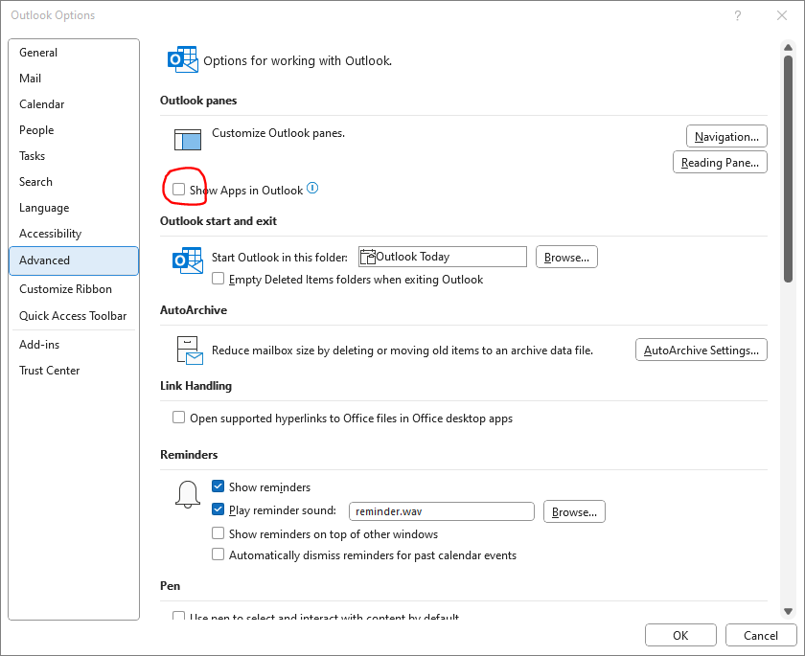Click the Outlook start and exit icon
Screen dimensions: 805x656
tap(188, 260)
